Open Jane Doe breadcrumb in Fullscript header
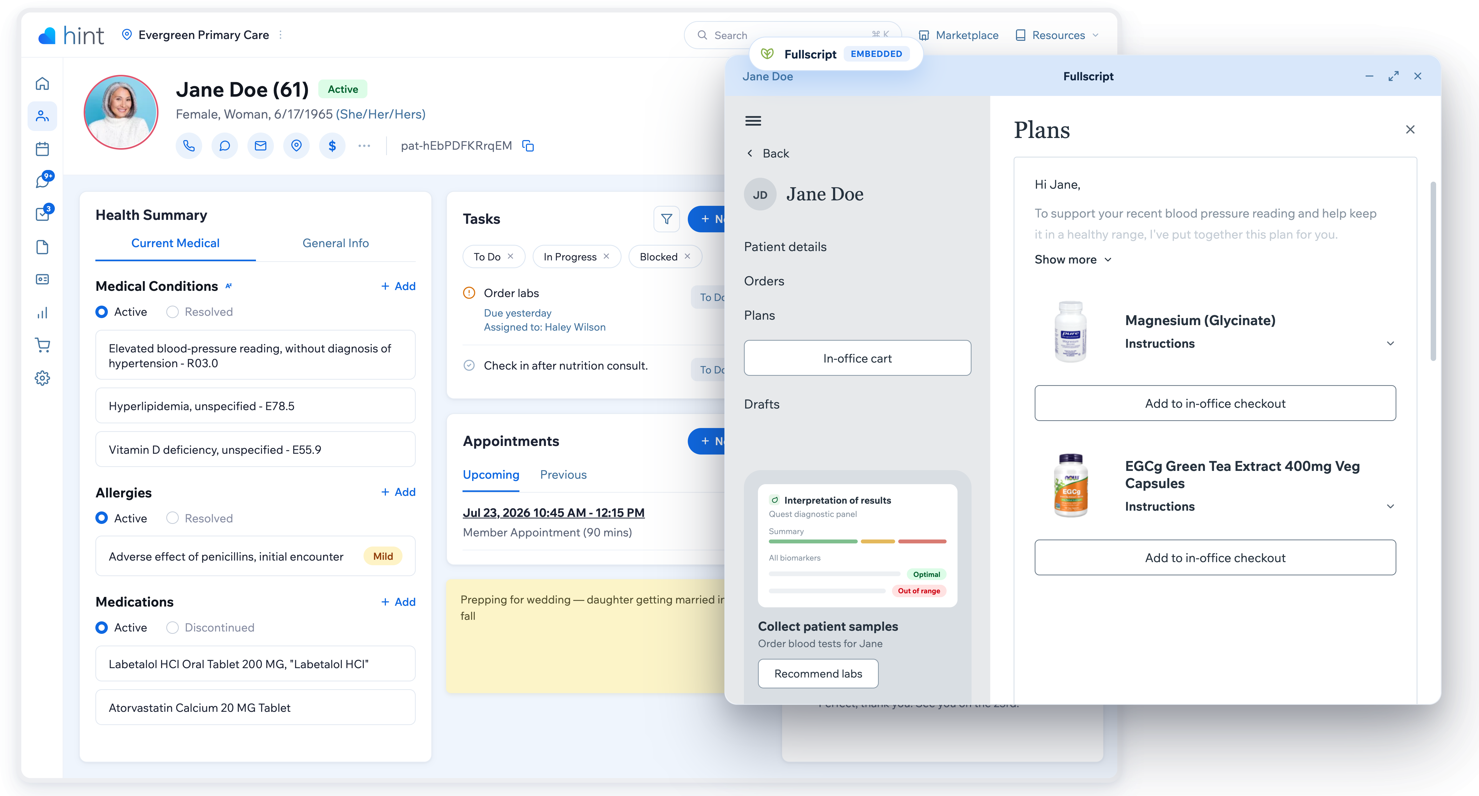This screenshot has height=796, width=1479. coord(767,76)
